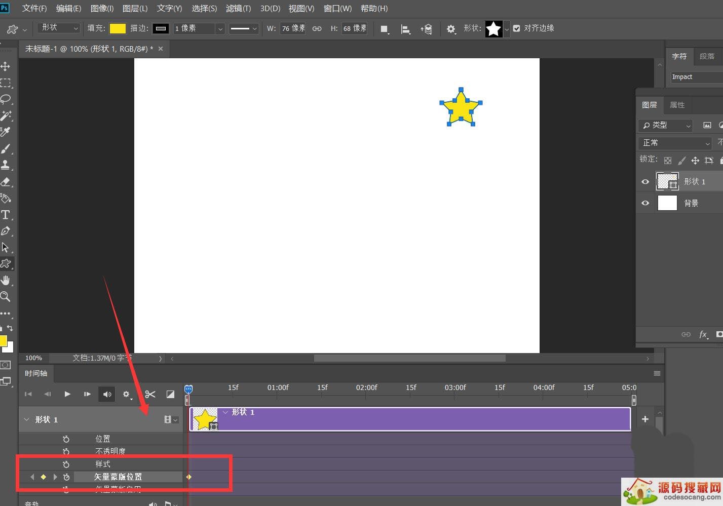Select the Eyedropper tool
723x506 pixels.
click(6, 132)
